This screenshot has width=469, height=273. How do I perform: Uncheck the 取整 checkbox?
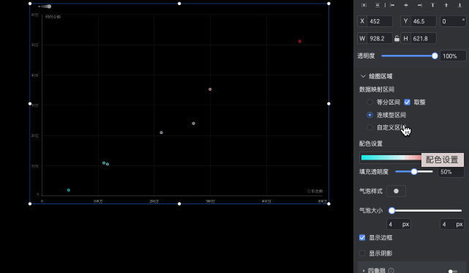point(407,102)
